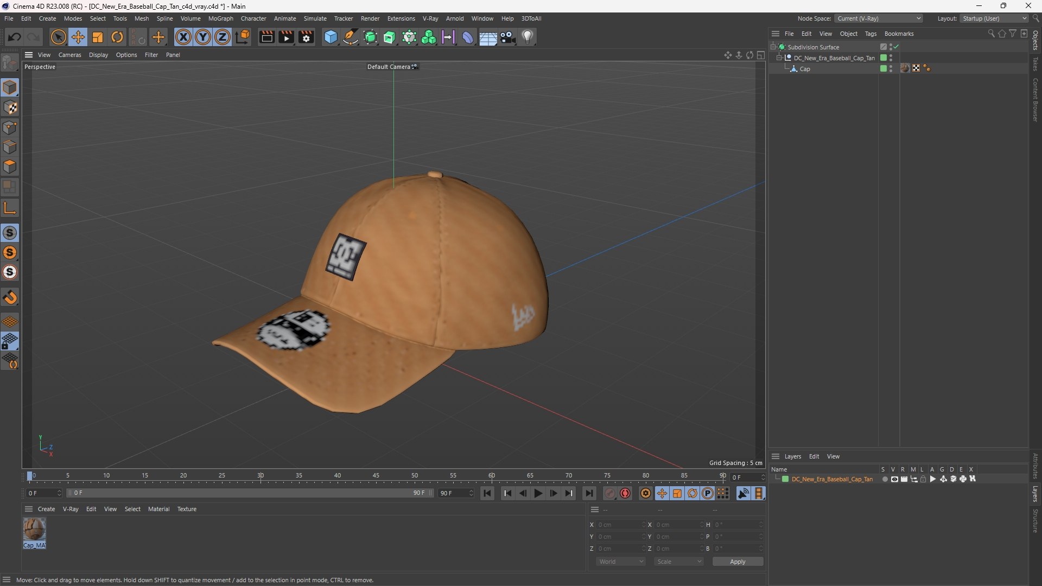1042x586 pixels.
Task: Click the Undo arrow icon
Action: [x=15, y=37]
